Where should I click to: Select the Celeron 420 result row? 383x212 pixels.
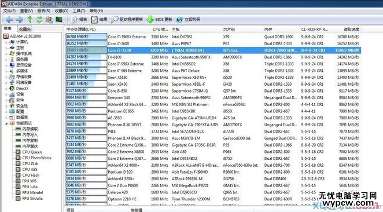click(213, 192)
